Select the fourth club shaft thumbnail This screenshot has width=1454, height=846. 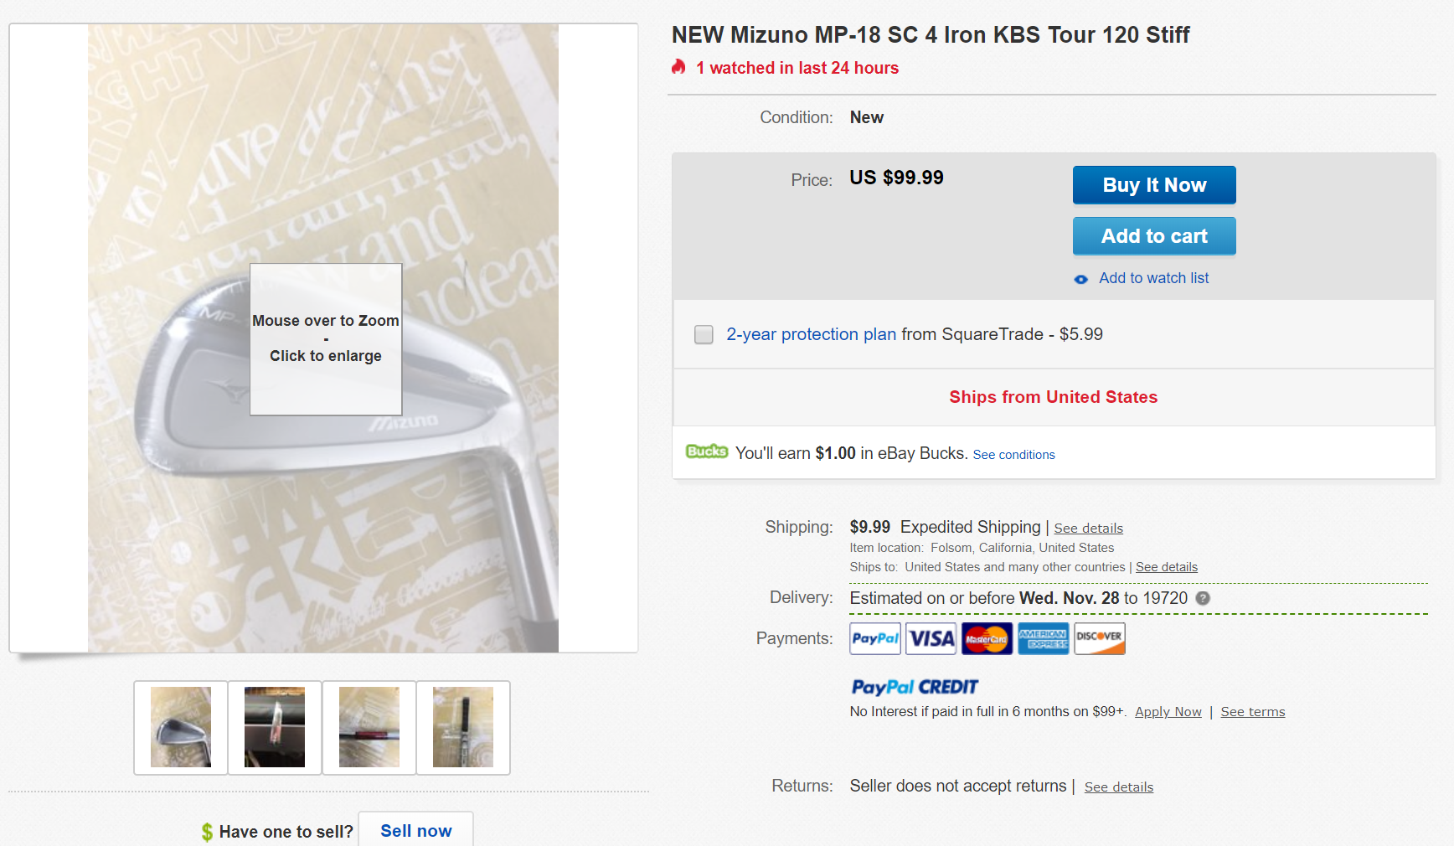463,727
